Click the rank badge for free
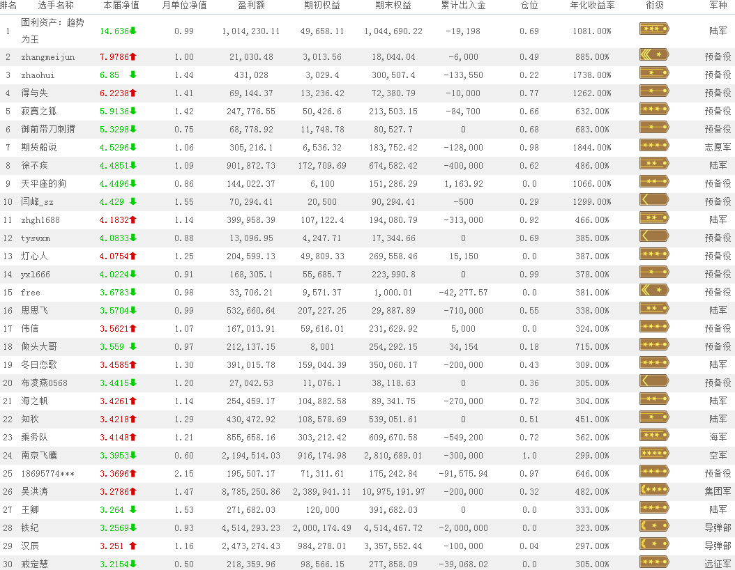Image resolution: width=735 pixels, height=570 pixels. point(654,291)
